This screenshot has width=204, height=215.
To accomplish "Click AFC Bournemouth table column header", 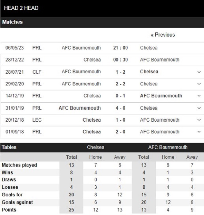I will tap(168, 147).
